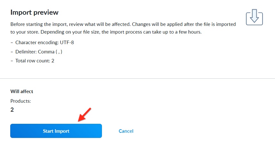This screenshot has width=275, height=151.
Task: Click the Start Import button
Action: tap(56, 131)
